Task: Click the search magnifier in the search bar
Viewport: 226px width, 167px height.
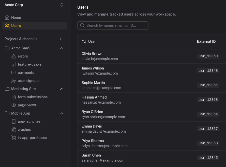Action: tap(82, 25)
